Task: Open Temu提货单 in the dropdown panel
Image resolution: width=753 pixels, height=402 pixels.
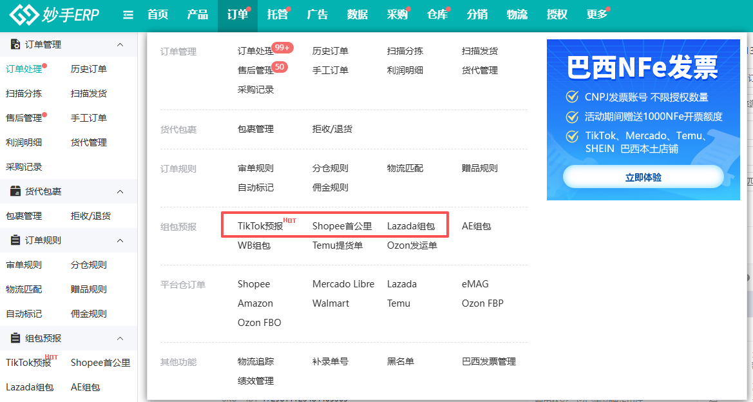Action: click(x=338, y=245)
